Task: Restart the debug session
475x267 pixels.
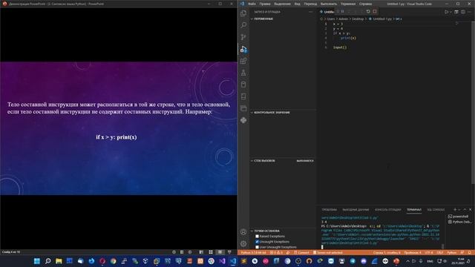Action: (368, 12)
